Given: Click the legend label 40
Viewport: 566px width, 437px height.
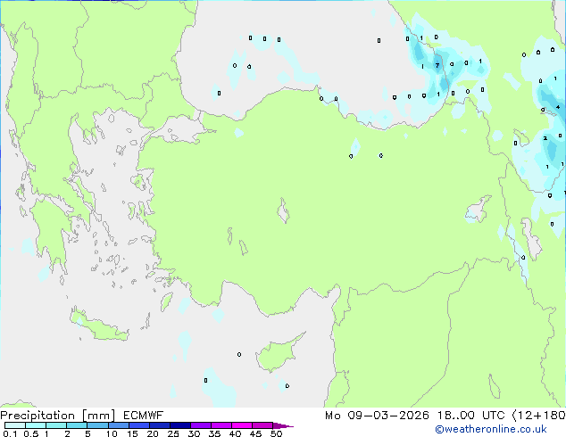Looking at the screenshot, I should (235, 433).
